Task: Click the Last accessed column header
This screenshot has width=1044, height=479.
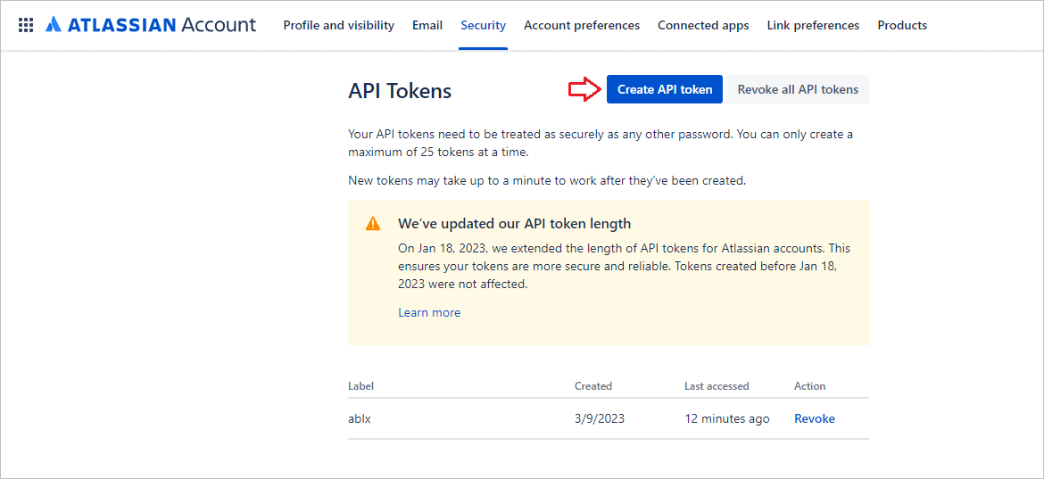Action: click(x=717, y=386)
